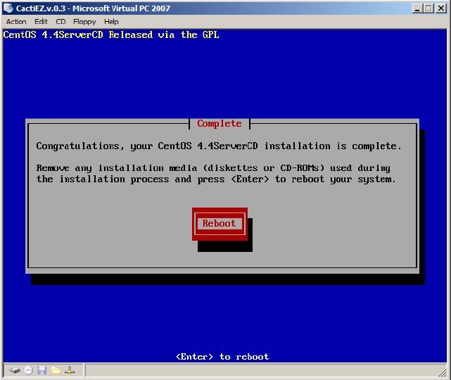Click the Virtual PC title bar icon

(8, 8)
